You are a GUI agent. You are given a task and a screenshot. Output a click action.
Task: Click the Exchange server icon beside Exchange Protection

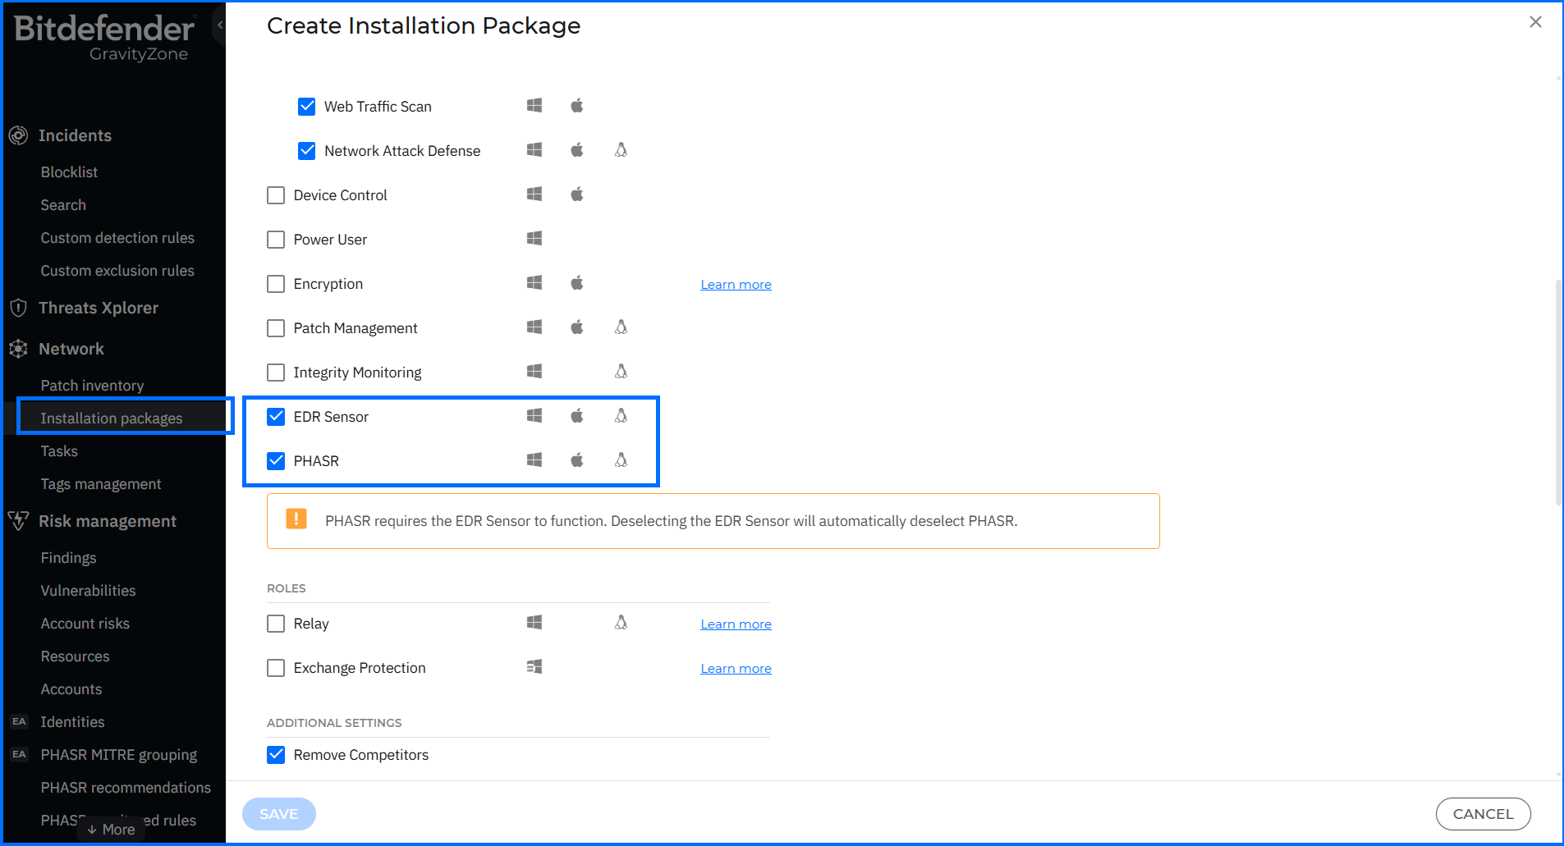534,667
